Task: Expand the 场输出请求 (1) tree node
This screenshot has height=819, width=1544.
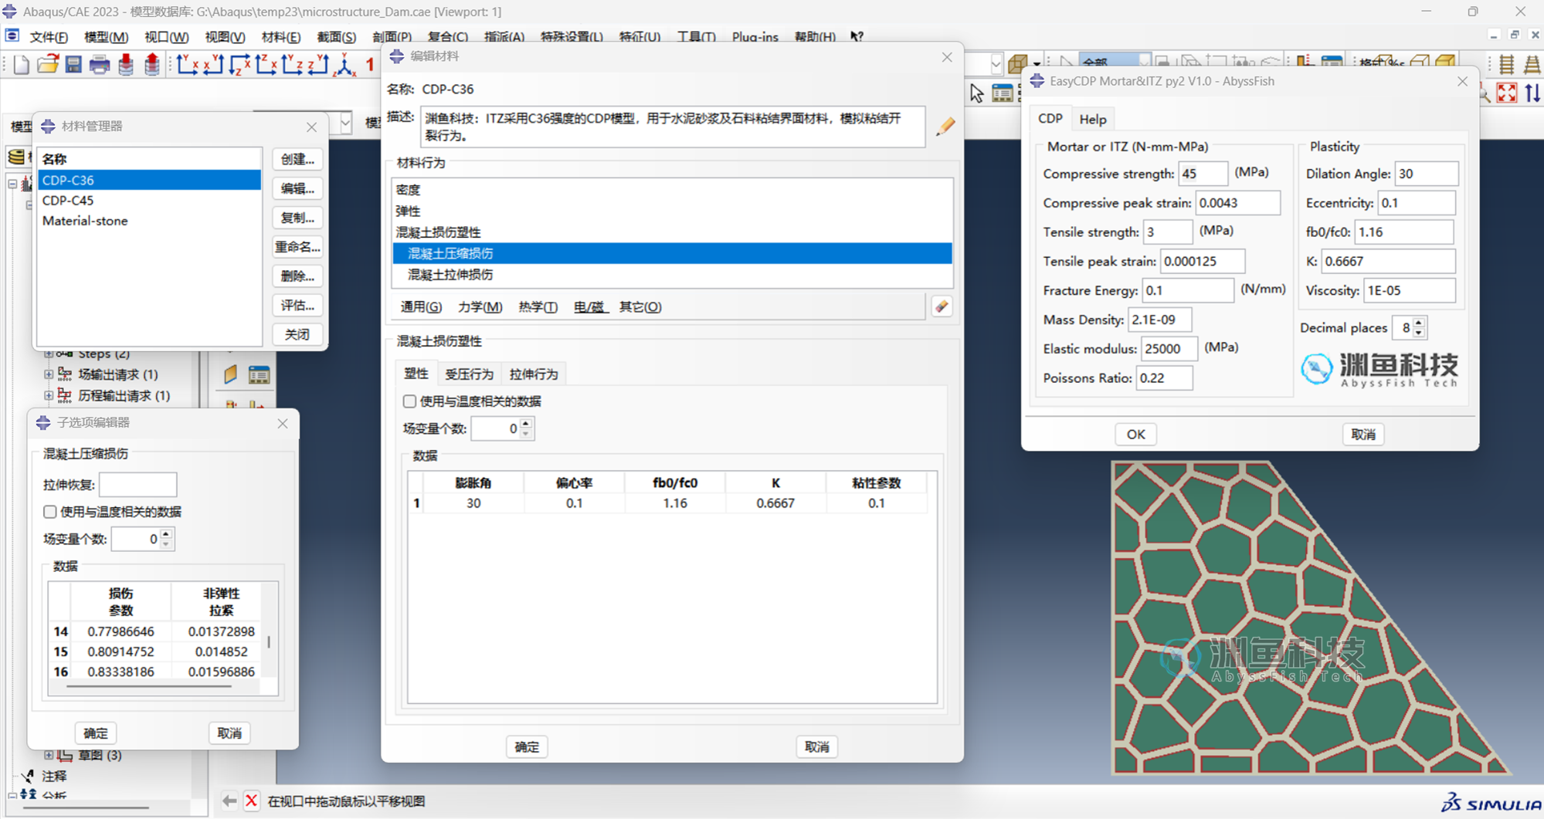Action: (49, 374)
